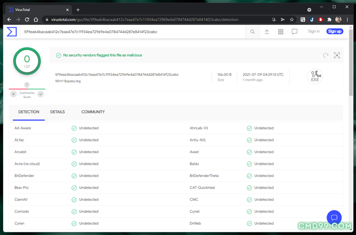The height and width of the screenshot is (235, 356).
Task: Click Undetected result for CMC
Action: pos(260,199)
